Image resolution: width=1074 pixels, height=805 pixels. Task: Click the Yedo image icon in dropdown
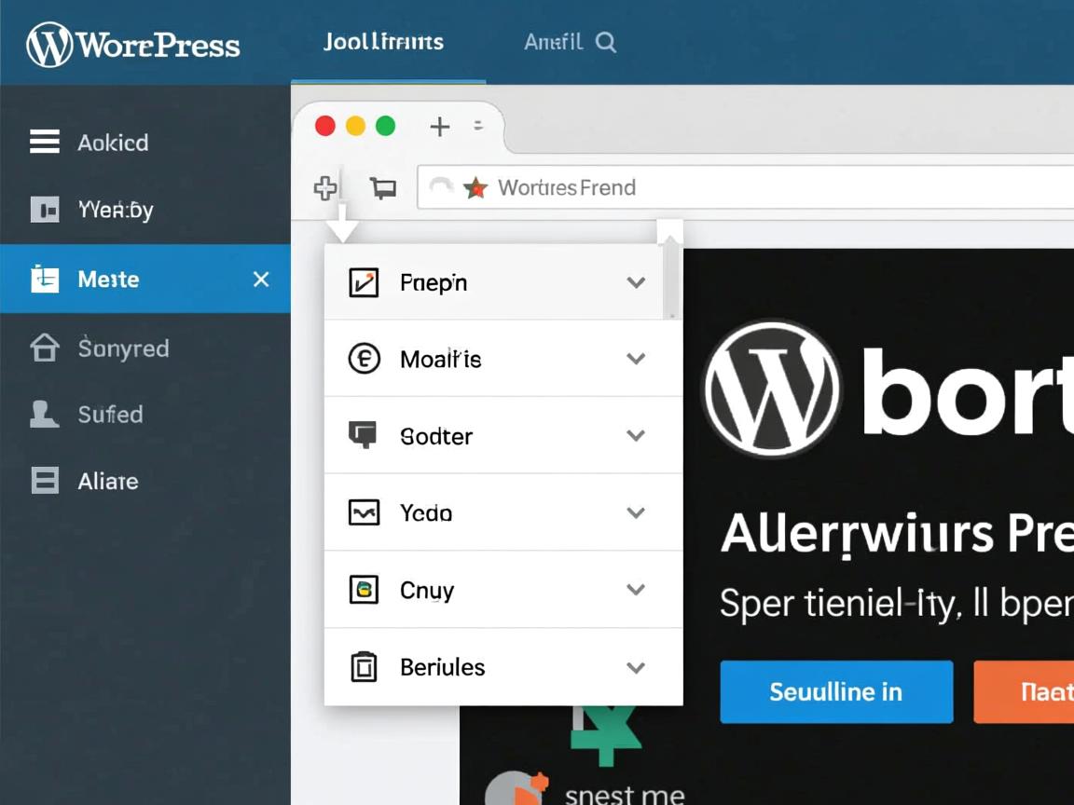tap(364, 512)
